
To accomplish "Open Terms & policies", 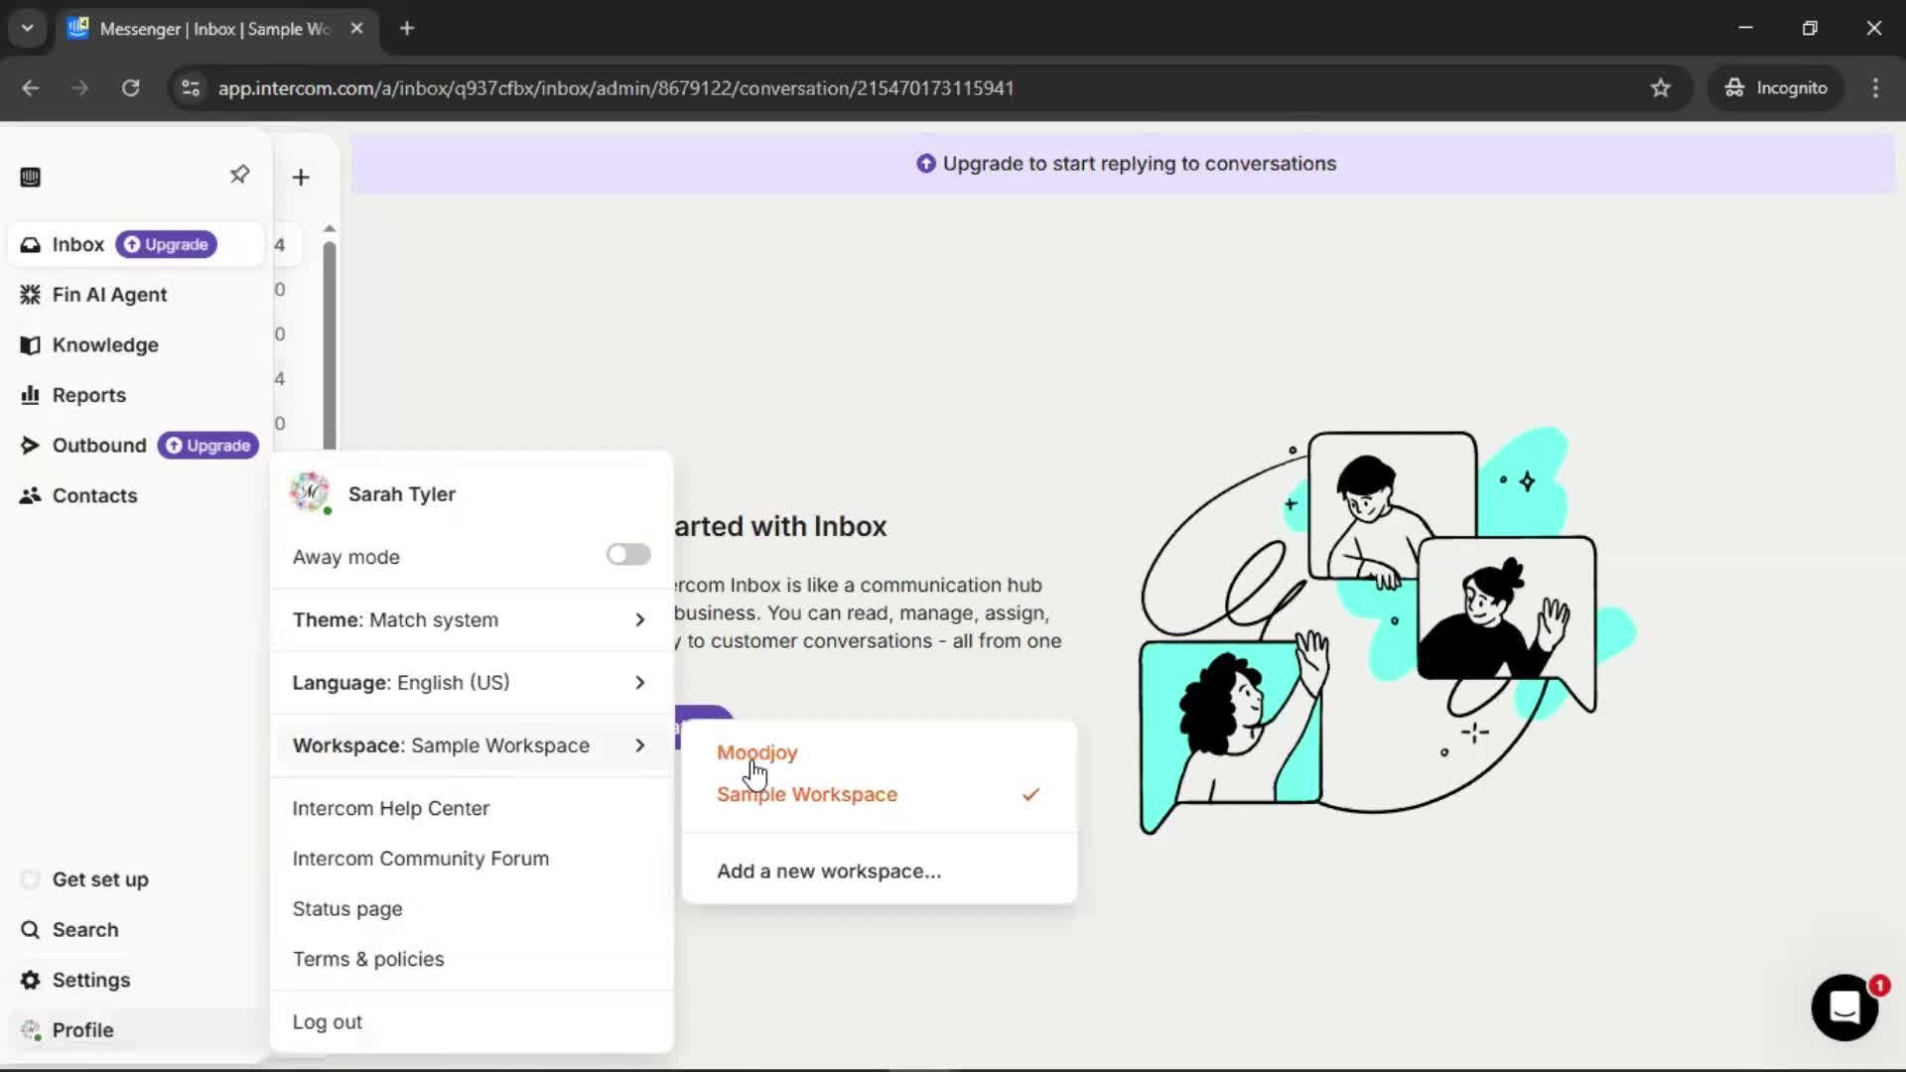I will point(368,960).
